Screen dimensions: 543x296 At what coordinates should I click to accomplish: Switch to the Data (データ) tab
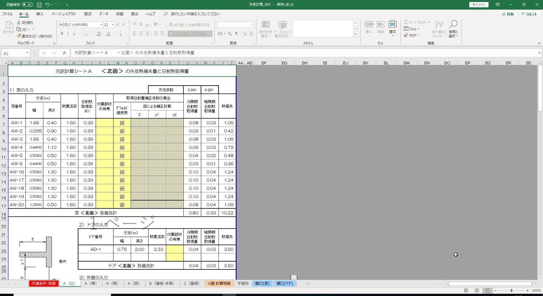(x=104, y=14)
